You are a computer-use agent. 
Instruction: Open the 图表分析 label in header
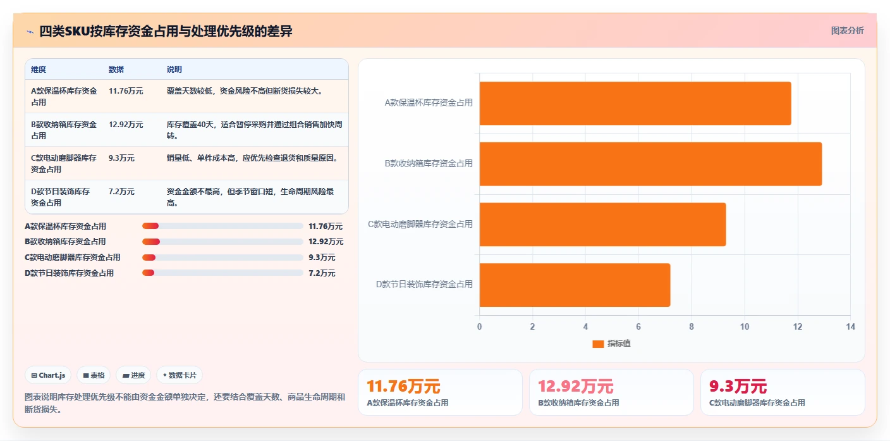coord(847,30)
